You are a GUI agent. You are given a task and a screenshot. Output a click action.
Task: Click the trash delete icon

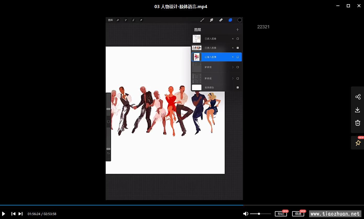tap(358, 123)
